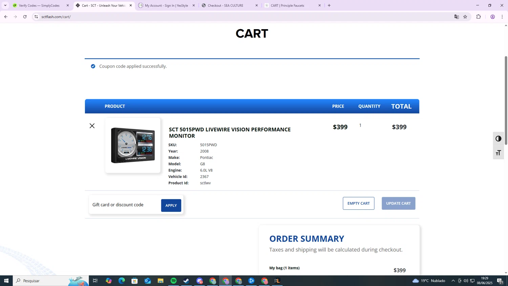Click the PRODUCT column header
The image size is (508, 286).
pyautogui.click(x=115, y=106)
